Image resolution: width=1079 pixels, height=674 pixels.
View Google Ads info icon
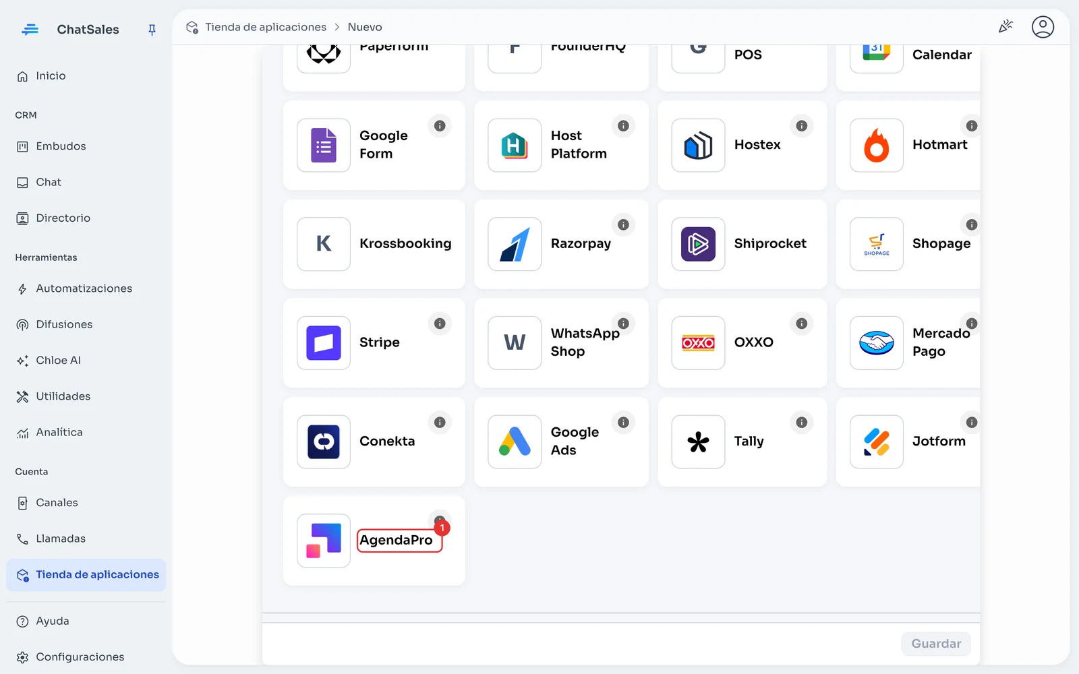tap(623, 423)
